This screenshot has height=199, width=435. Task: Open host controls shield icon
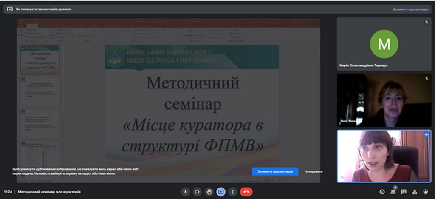coord(426,192)
